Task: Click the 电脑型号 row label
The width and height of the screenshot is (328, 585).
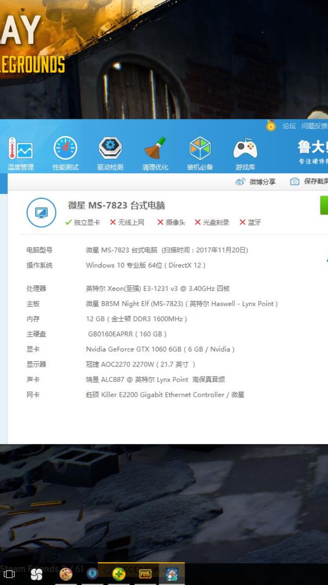Action: pos(39,250)
